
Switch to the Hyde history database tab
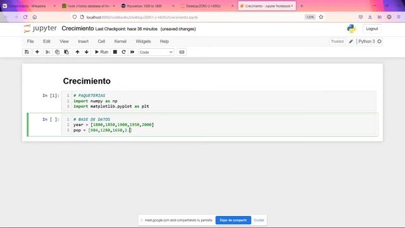[x=89, y=6]
